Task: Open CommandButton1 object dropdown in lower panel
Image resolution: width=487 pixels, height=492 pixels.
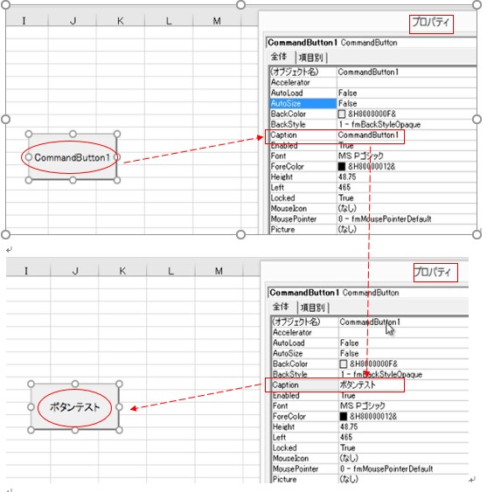Action: [369, 293]
